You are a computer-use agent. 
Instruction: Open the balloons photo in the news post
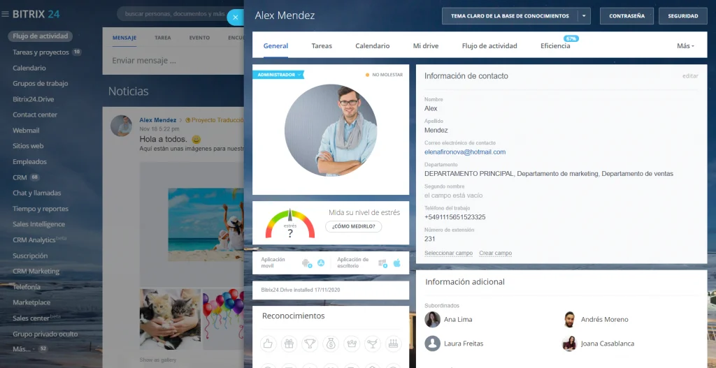coord(223,319)
